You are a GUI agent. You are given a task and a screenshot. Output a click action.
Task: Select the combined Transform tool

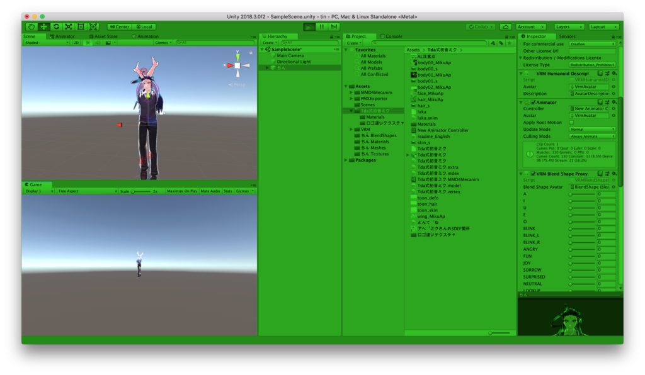click(x=93, y=26)
